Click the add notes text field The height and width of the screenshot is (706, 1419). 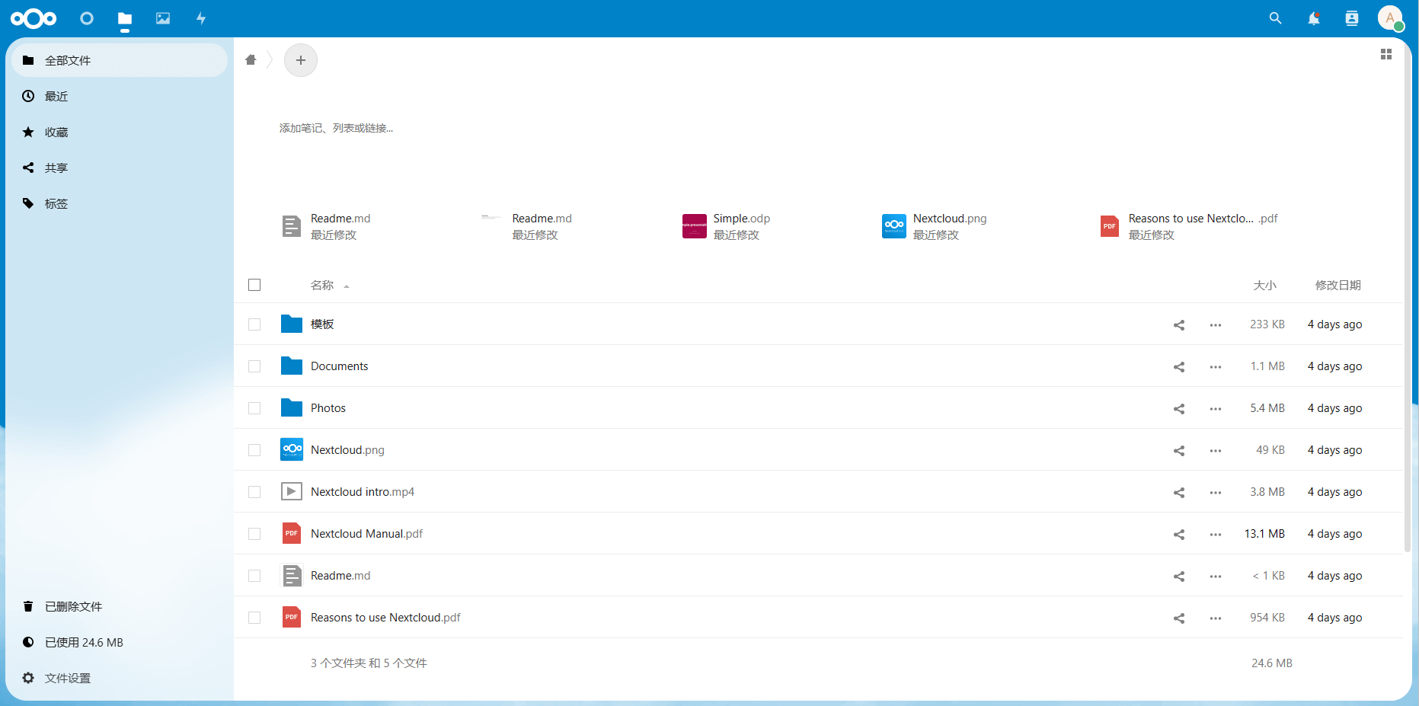pos(336,128)
